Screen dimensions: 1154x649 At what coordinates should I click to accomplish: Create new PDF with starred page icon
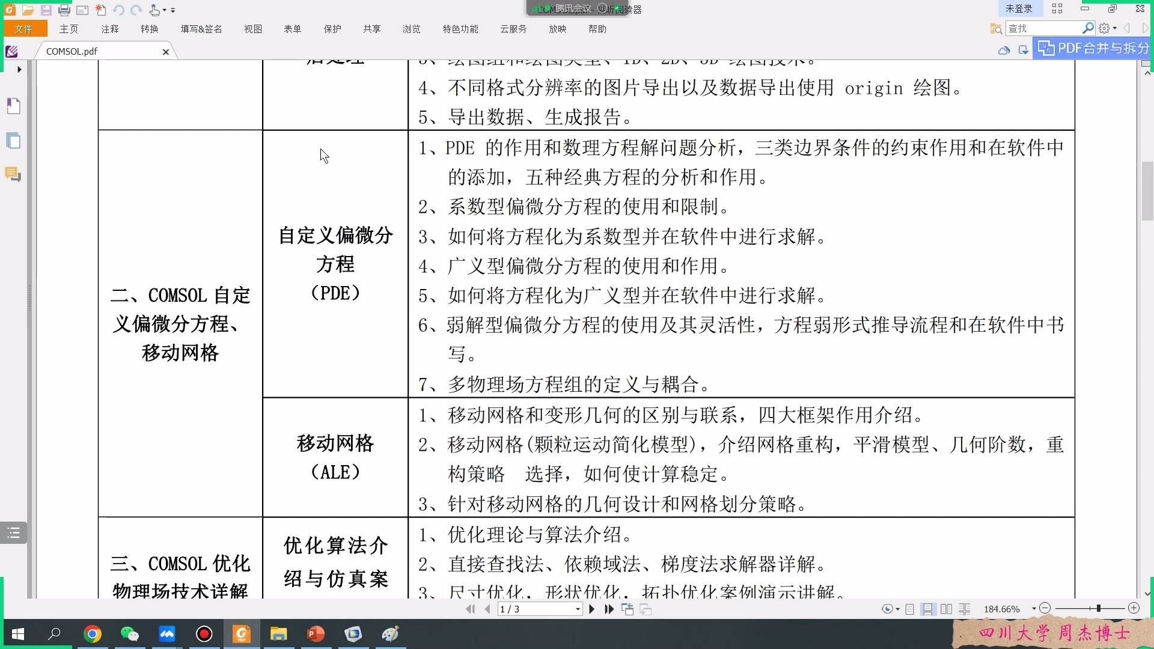[100, 10]
